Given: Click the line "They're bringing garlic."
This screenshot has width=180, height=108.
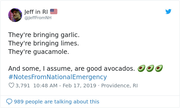Looking at the screenshot, I should pos(44,35).
